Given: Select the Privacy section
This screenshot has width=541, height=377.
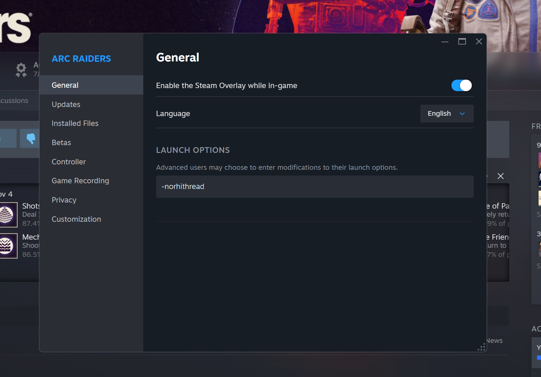Looking at the screenshot, I should [64, 200].
